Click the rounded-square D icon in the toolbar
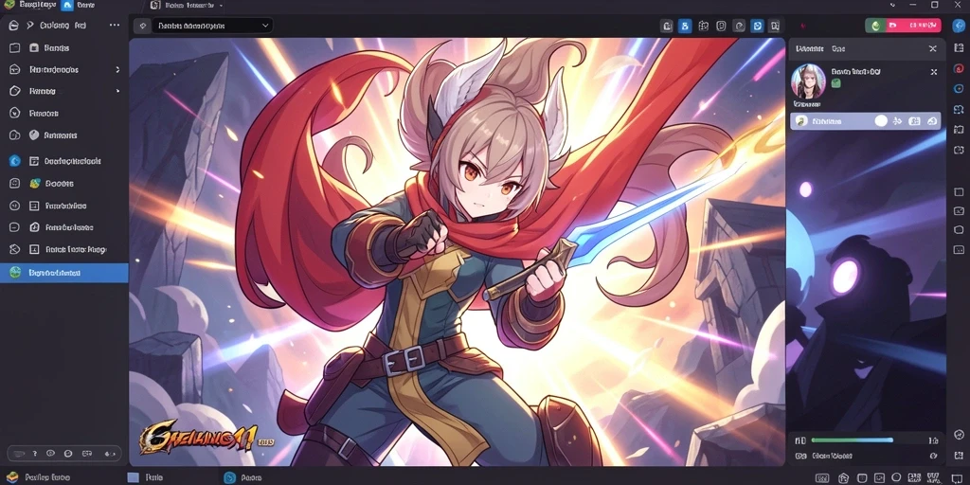970x485 pixels. click(721, 26)
